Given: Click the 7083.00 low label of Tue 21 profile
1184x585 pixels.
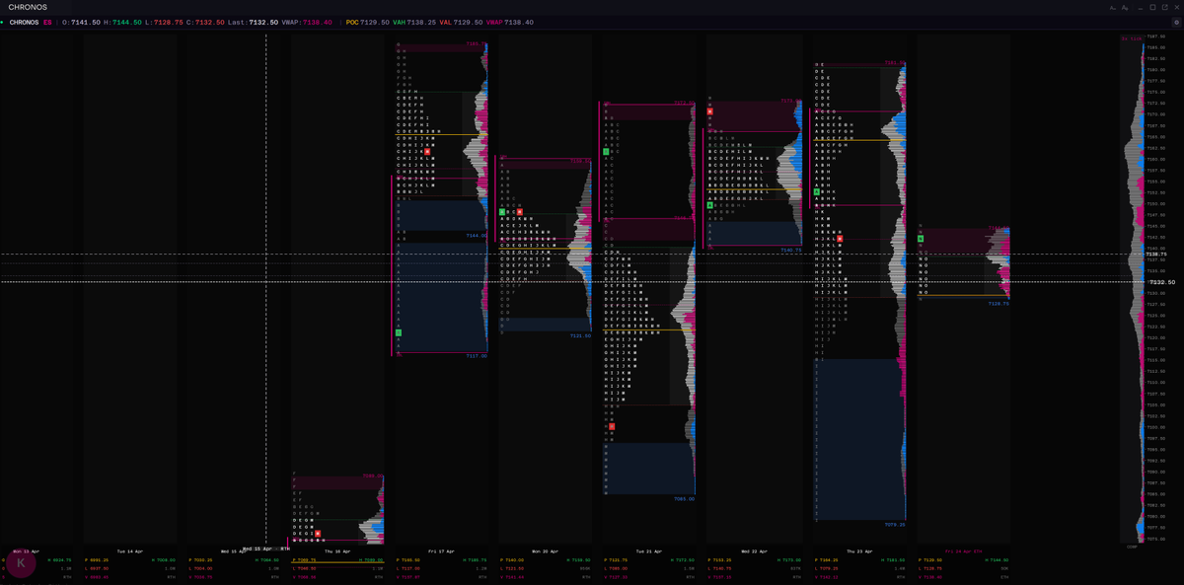Looking at the screenshot, I should tap(684, 499).
